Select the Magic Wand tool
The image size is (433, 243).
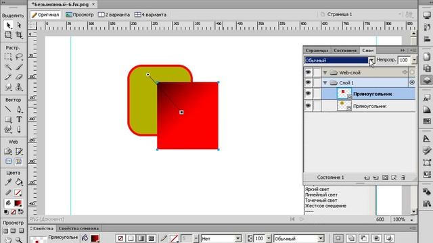[x=8, y=67]
